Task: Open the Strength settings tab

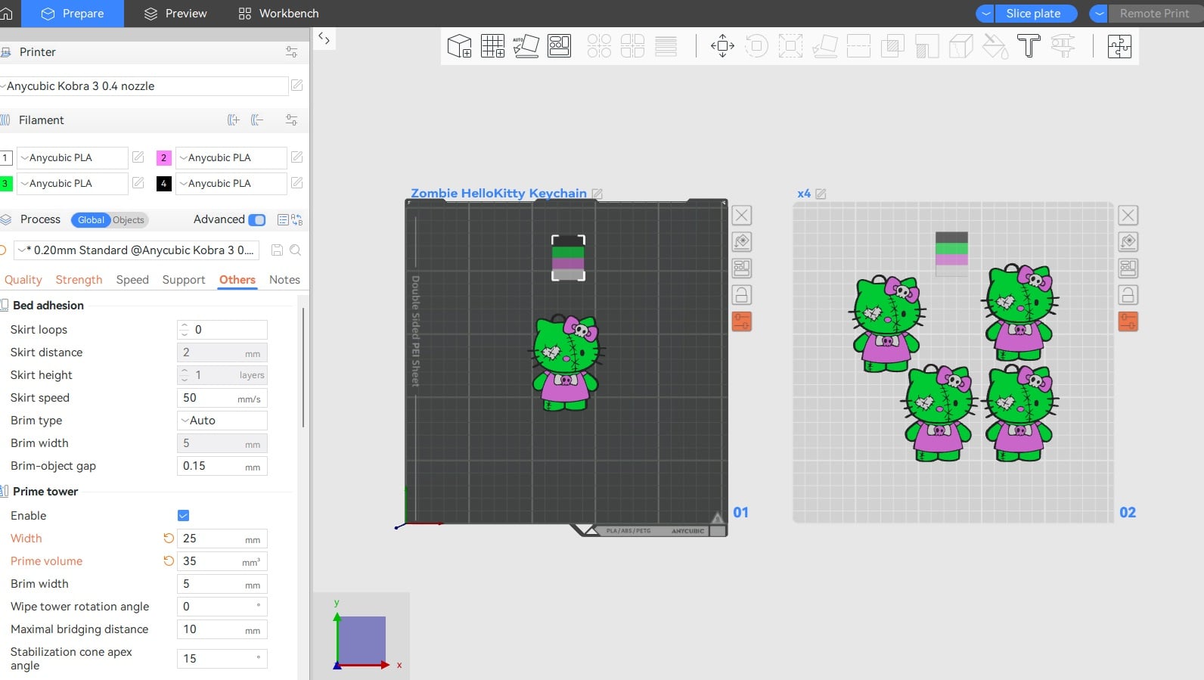Action: tap(79, 280)
